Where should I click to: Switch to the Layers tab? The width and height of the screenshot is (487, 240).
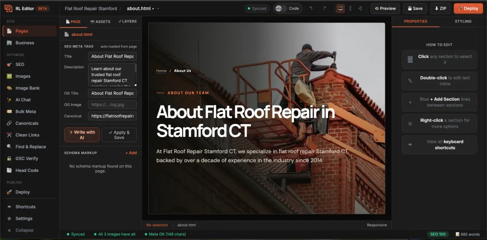[127, 21]
